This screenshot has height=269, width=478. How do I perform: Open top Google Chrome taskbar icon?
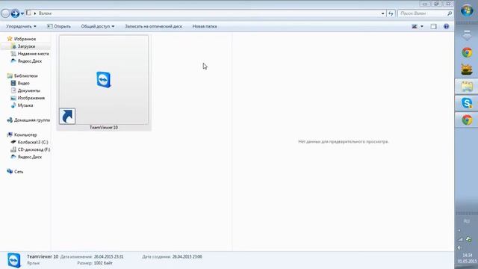pyautogui.click(x=467, y=52)
